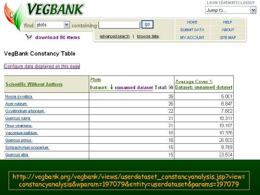
Task: Open the Acer rubrum species link
Action: point(16,104)
